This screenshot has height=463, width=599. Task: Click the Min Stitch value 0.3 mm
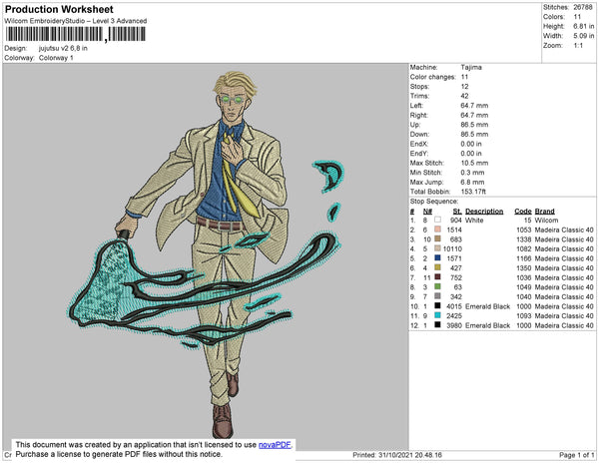coord(472,173)
